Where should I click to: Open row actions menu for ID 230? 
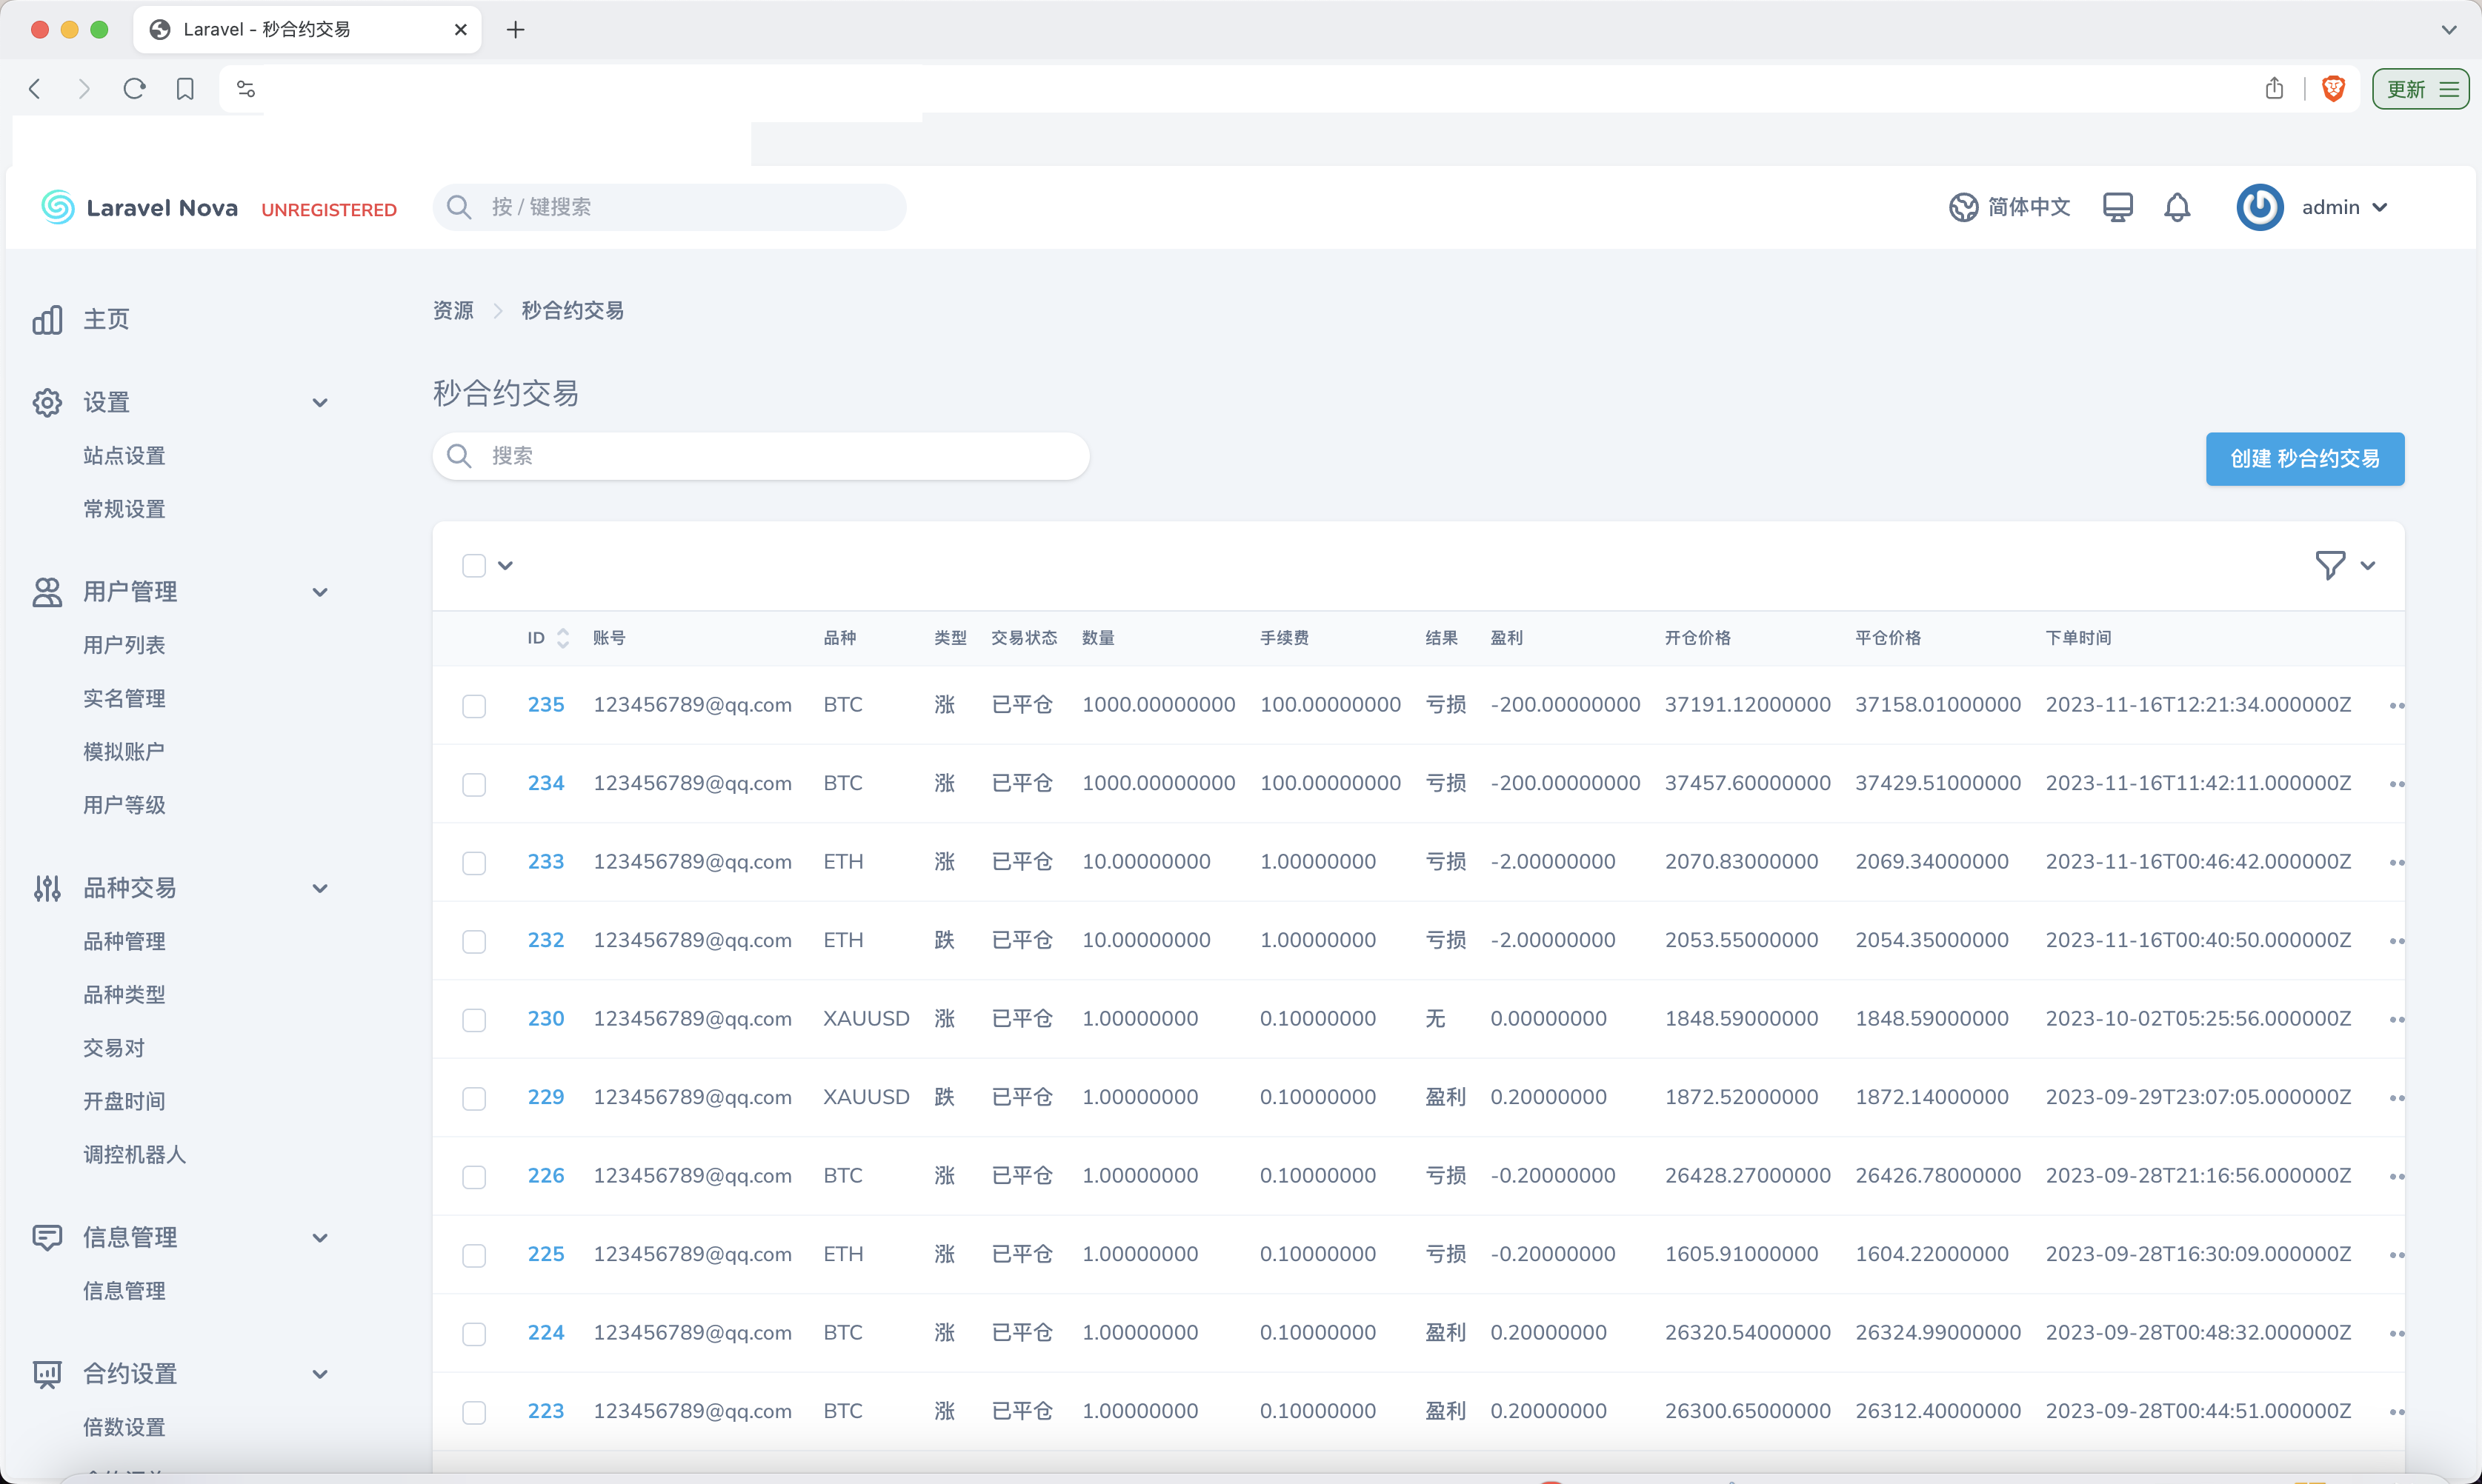click(2397, 1020)
